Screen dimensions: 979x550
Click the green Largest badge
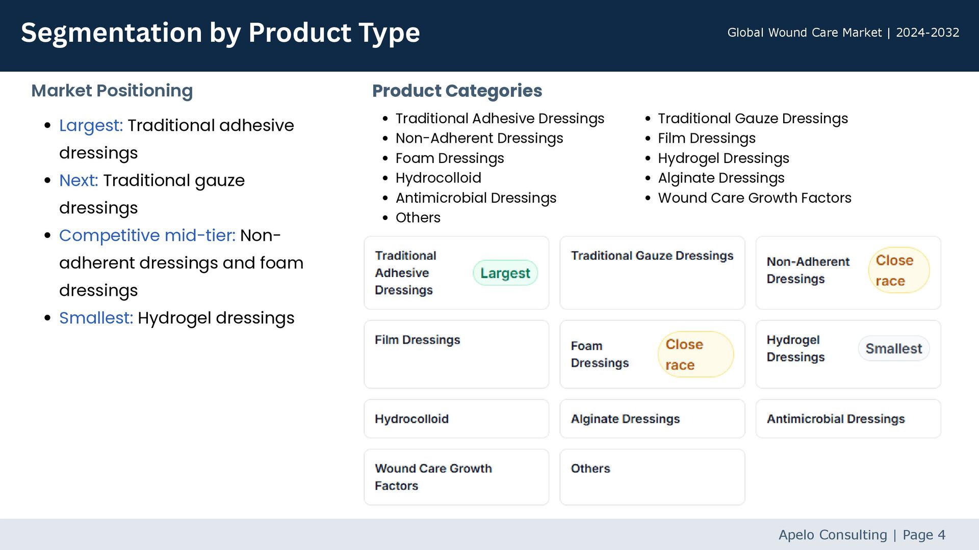(x=505, y=273)
